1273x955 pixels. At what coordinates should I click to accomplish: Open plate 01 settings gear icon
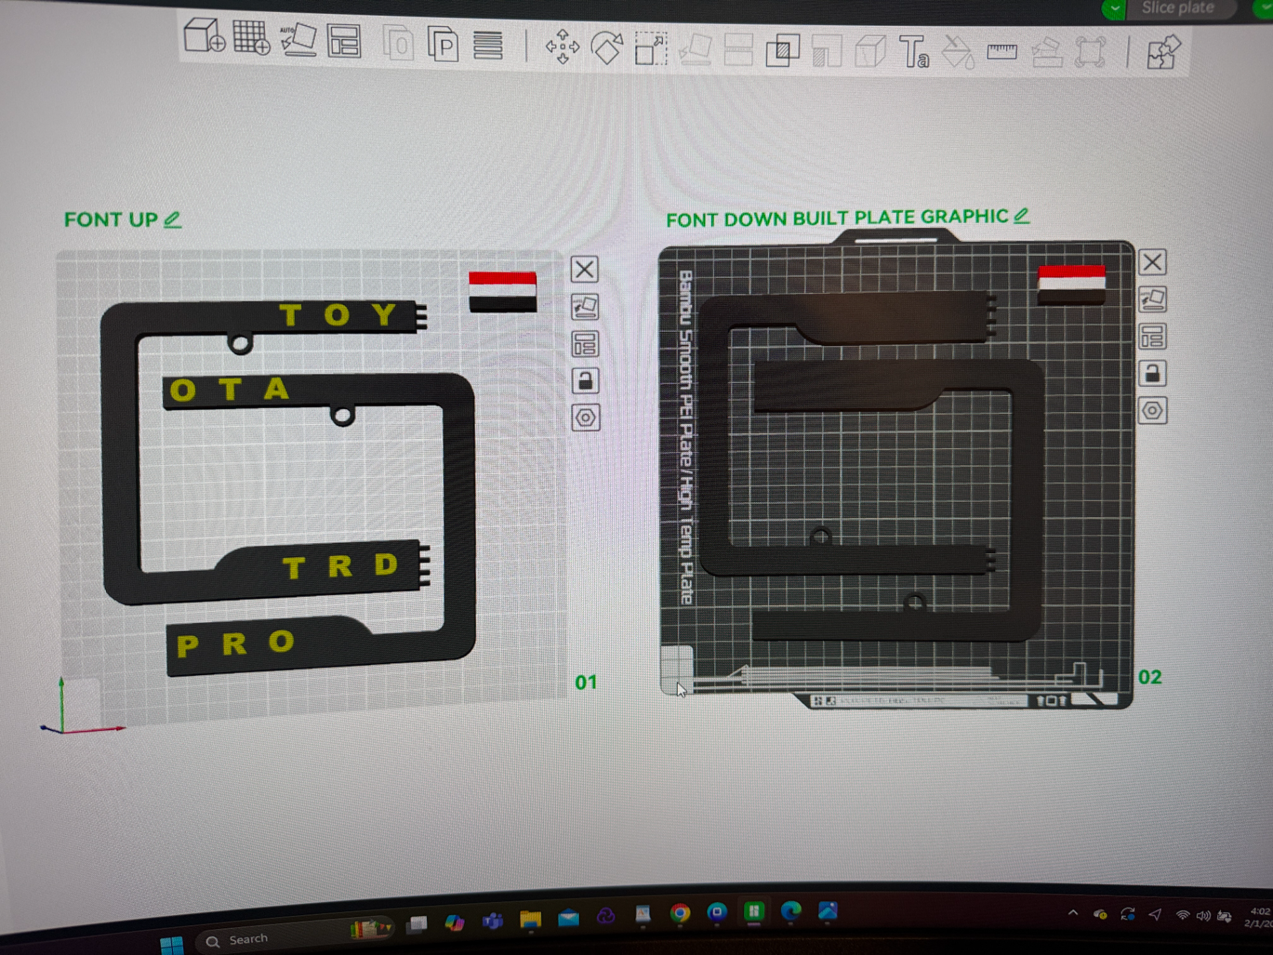(x=585, y=418)
